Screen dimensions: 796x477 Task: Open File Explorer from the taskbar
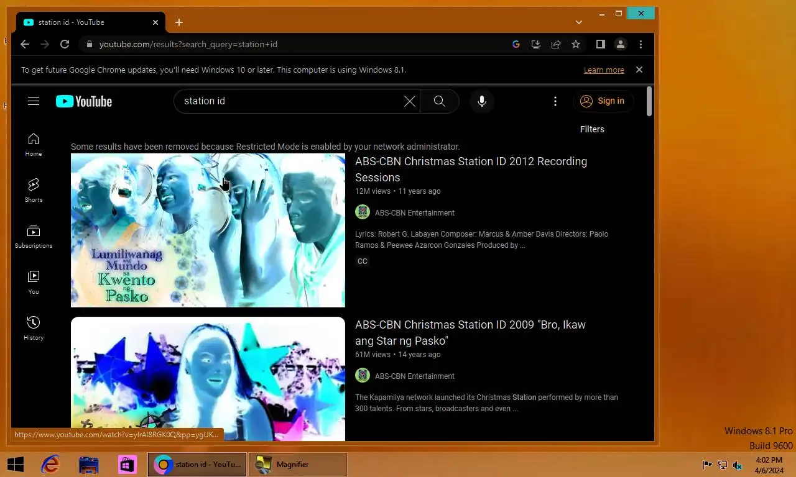pos(89,464)
